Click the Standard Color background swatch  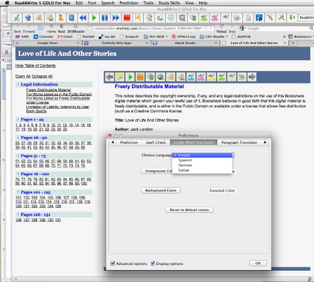(x=222, y=190)
